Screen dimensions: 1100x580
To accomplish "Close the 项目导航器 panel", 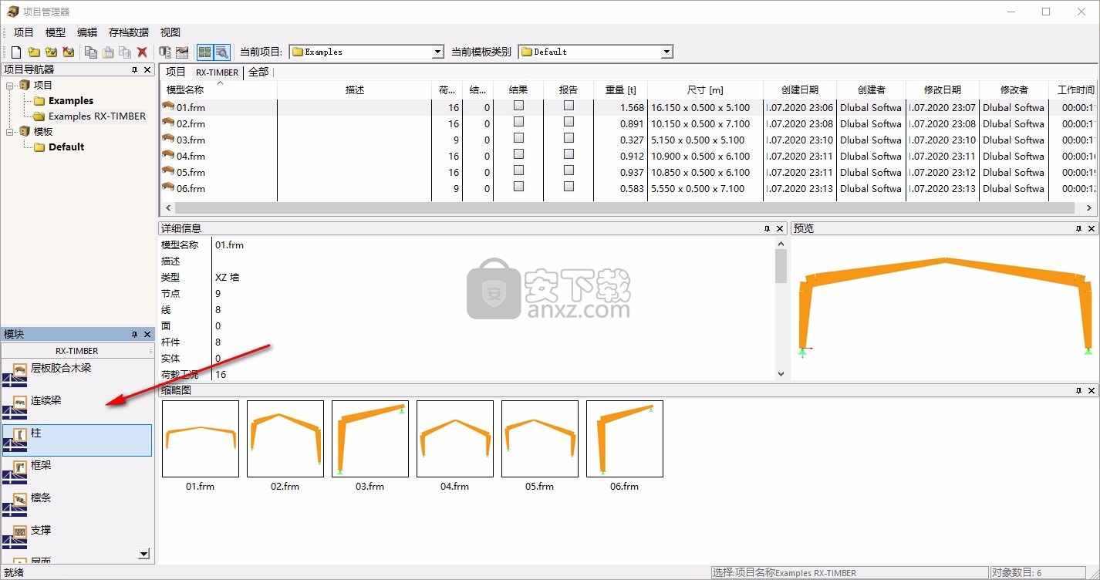I will 147,70.
